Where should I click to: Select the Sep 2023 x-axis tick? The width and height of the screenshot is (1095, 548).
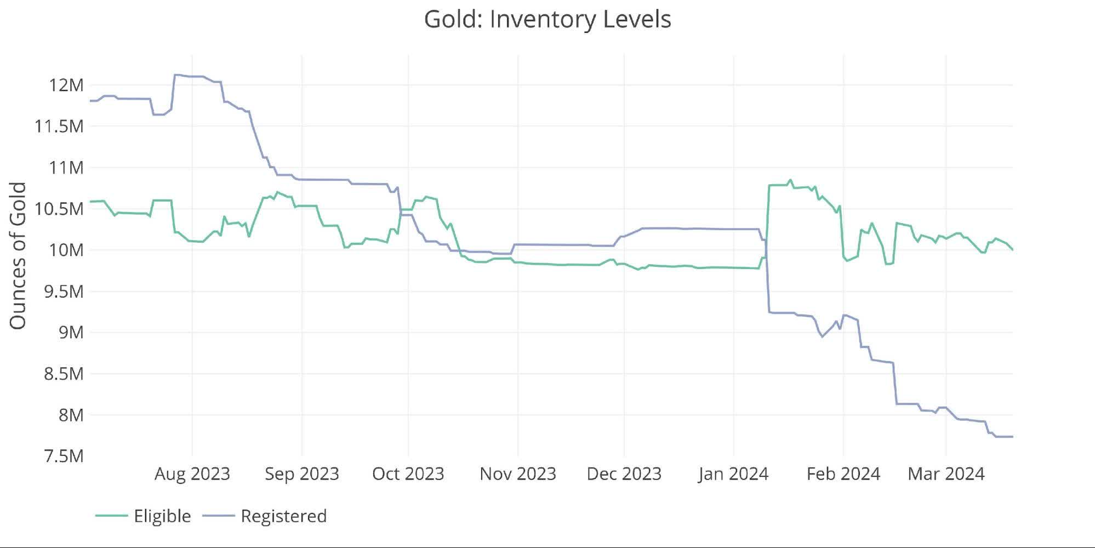pos(302,473)
